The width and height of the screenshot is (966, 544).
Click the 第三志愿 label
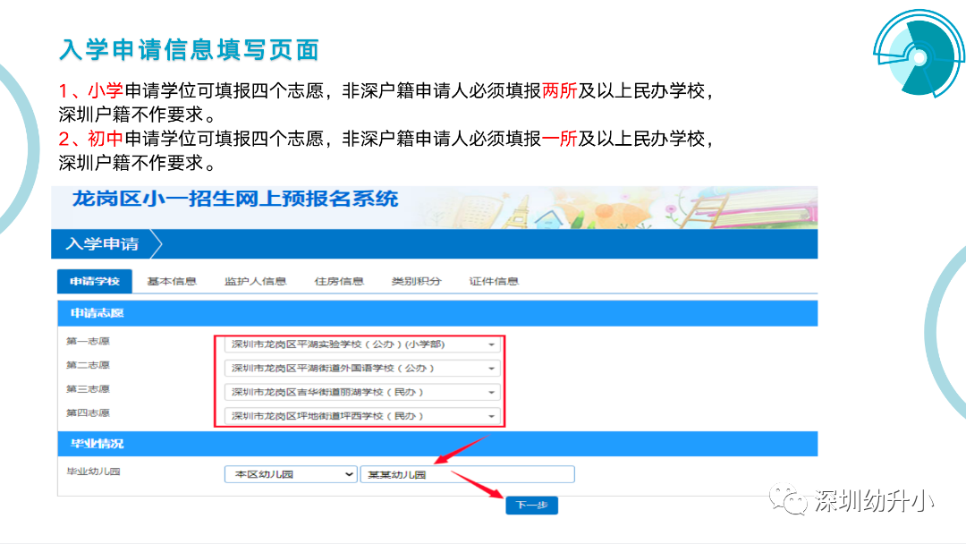pyautogui.click(x=88, y=389)
